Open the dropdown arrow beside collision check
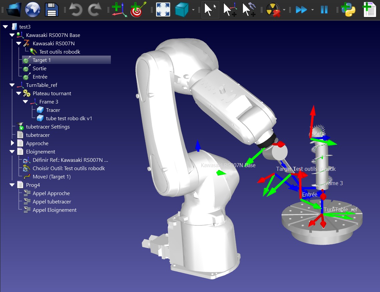Viewport: 380px width, 292px height. click(x=284, y=10)
